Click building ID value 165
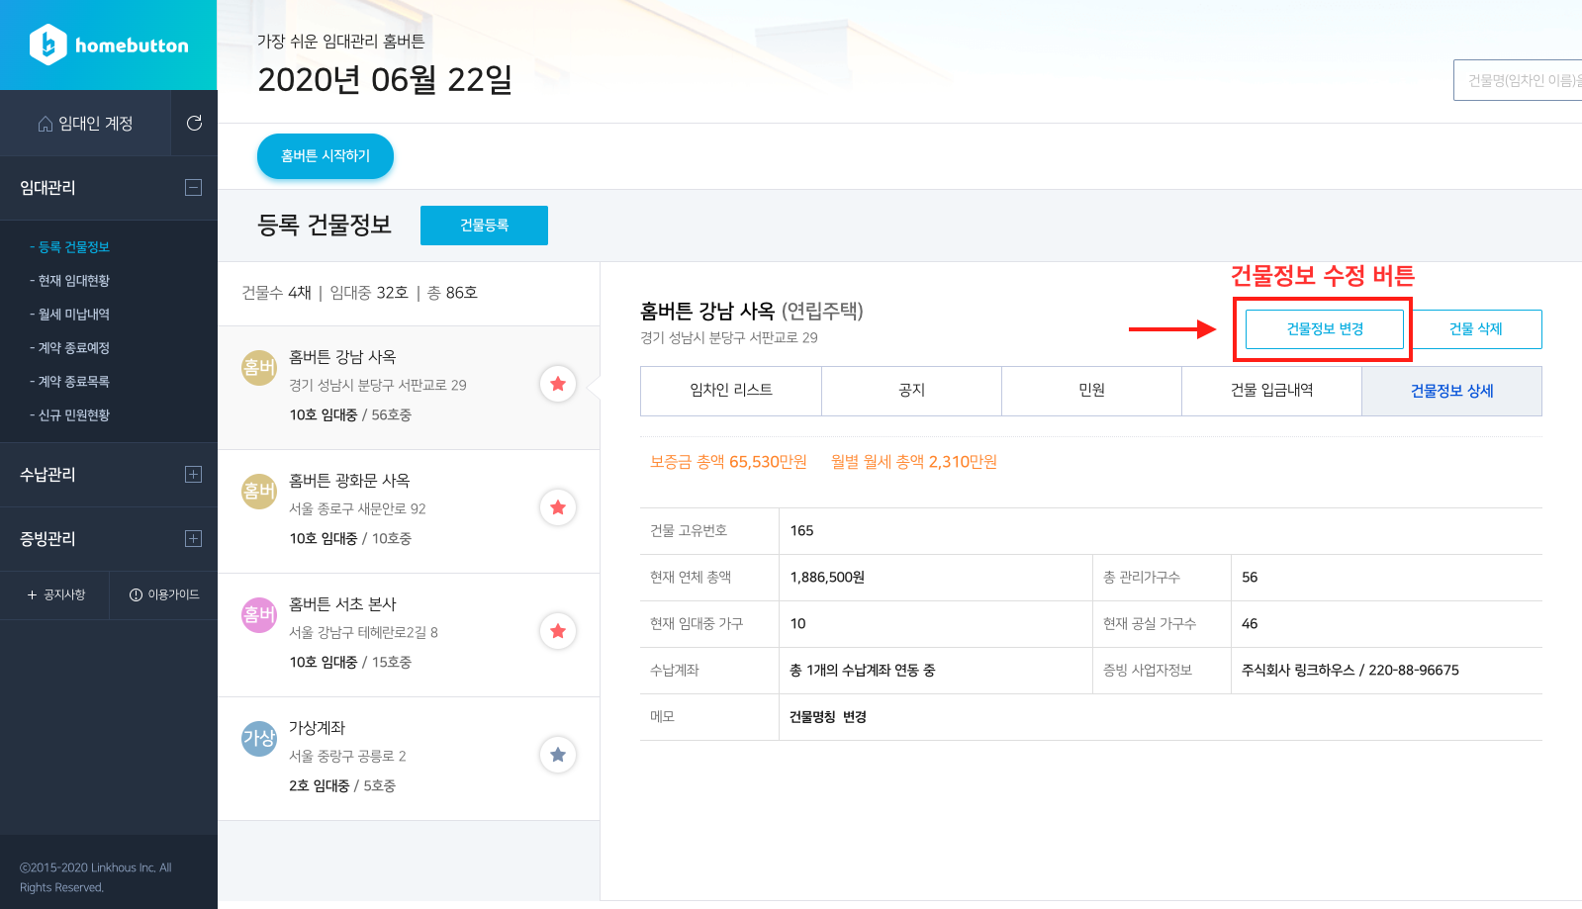This screenshot has height=909, width=1582. (801, 531)
